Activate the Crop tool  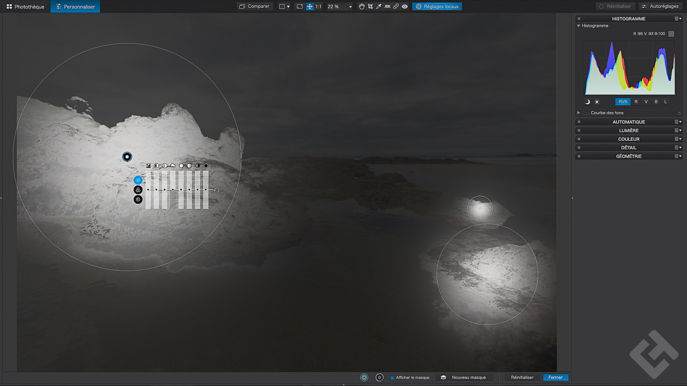(370, 6)
